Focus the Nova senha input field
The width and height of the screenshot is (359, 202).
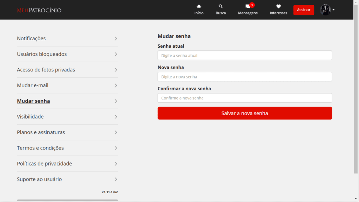245,77
